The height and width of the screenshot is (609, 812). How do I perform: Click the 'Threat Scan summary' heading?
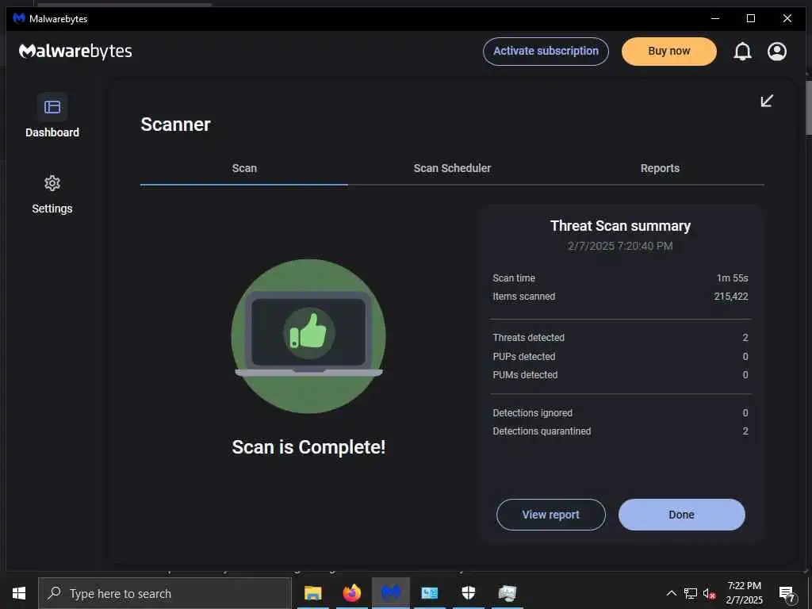(620, 226)
